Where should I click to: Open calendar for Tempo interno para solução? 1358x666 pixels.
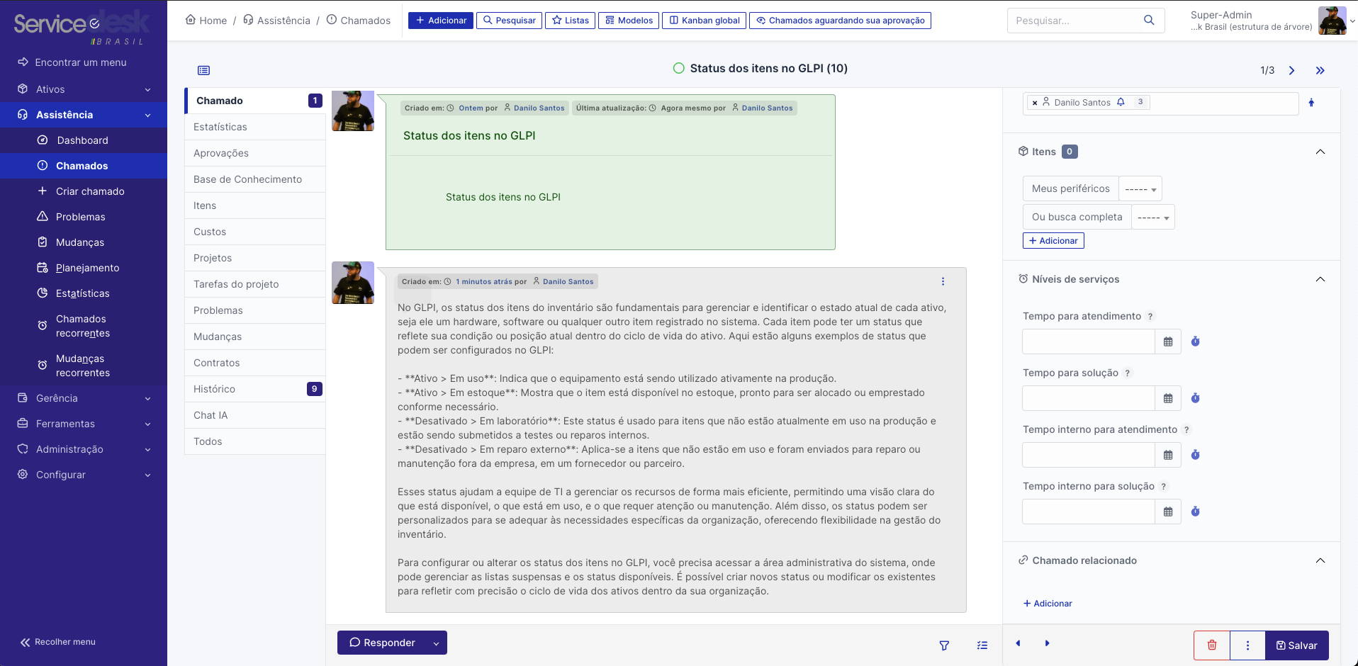click(1168, 512)
